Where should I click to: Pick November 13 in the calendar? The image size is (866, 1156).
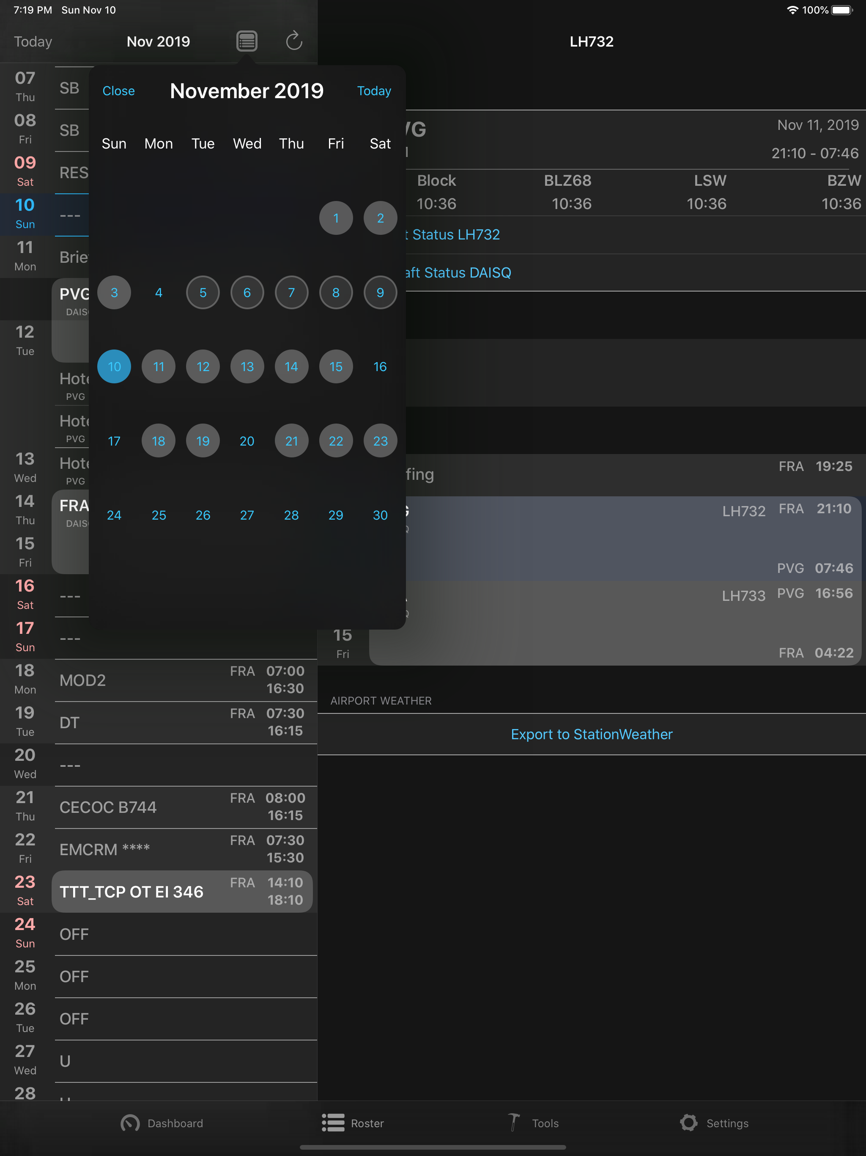pos(247,367)
